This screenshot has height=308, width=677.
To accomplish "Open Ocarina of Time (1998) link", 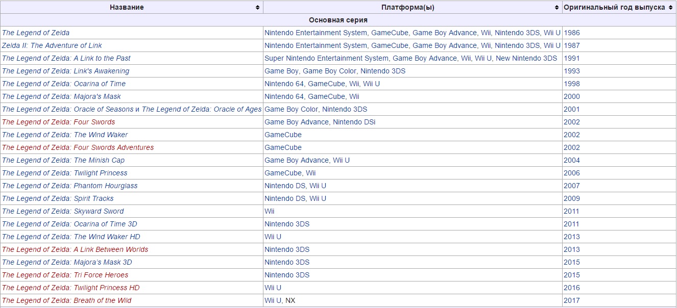I will [x=64, y=84].
